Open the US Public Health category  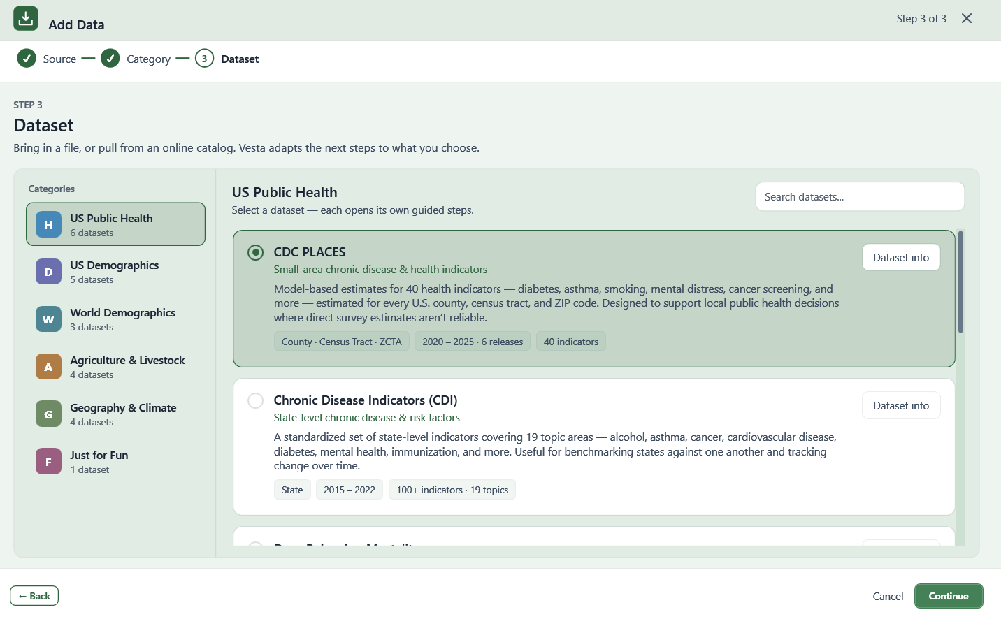(115, 224)
